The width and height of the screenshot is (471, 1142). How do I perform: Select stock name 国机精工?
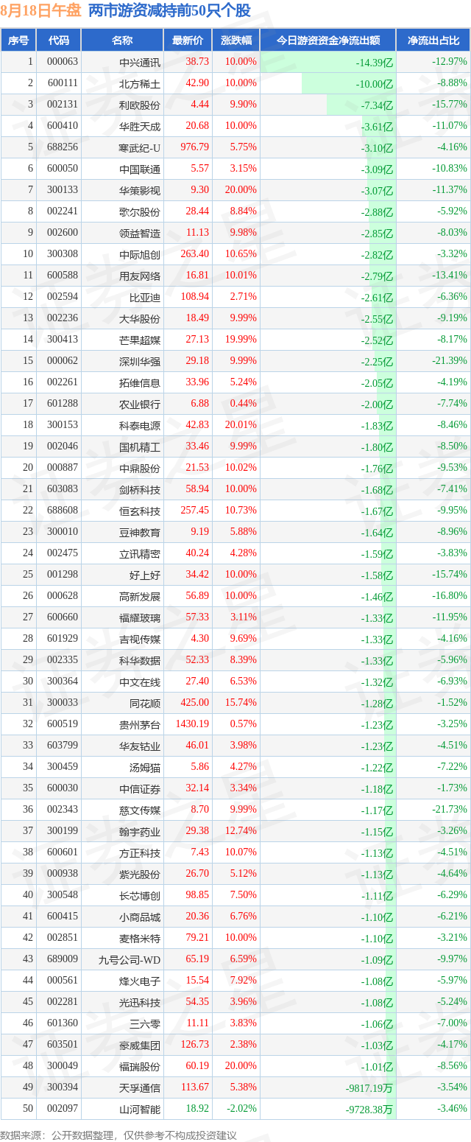pos(140,446)
